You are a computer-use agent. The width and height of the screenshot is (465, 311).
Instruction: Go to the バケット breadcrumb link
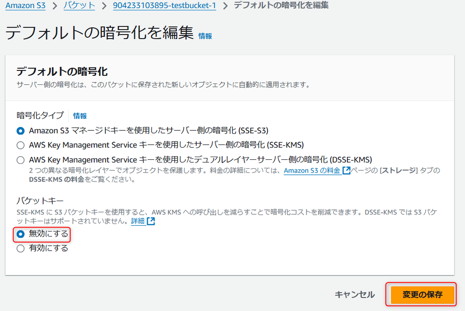coord(79,5)
